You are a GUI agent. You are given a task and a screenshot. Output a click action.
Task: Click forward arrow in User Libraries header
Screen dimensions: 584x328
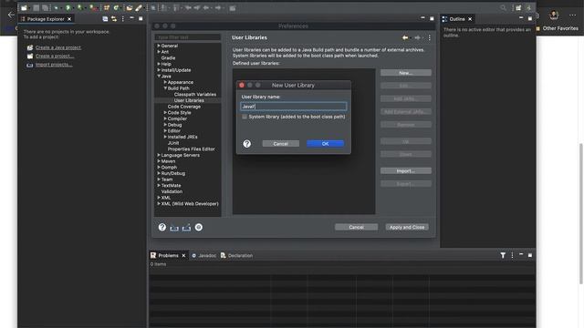pyautogui.click(x=418, y=37)
